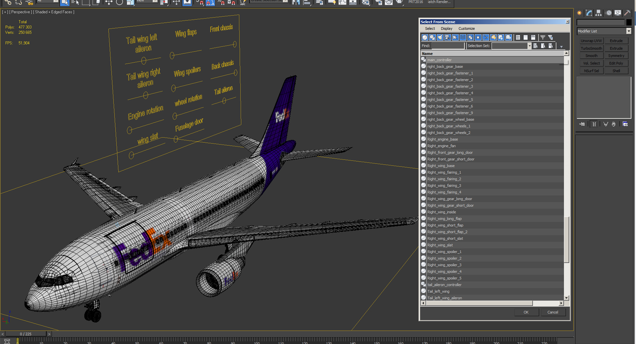The image size is (636, 344).
Task: Click Cancel in Select From Scene dialog
Action: coord(553,312)
